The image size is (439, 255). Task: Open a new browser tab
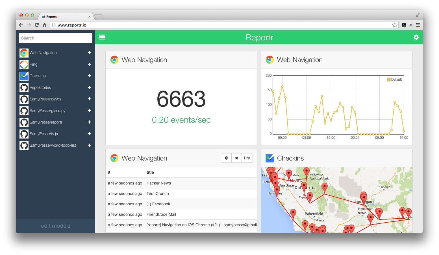coord(99,17)
